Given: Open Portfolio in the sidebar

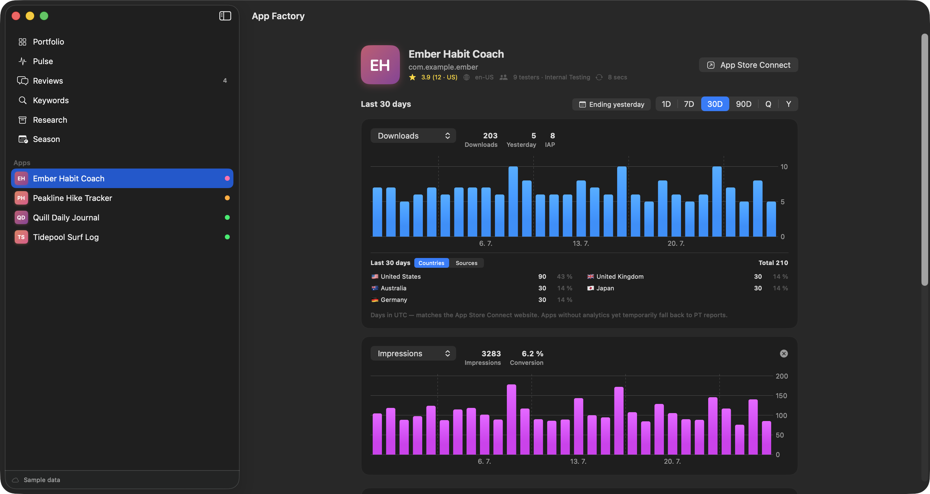Looking at the screenshot, I should point(122,42).
